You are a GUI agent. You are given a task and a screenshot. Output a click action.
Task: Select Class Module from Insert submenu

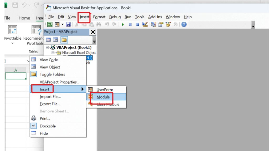(x=106, y=104)
